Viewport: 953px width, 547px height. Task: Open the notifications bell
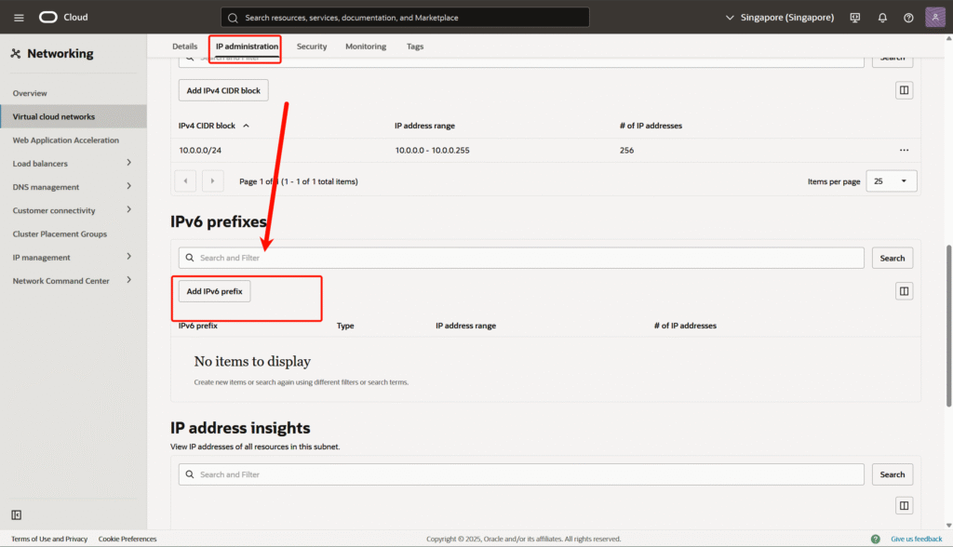(x=882, y=18)
